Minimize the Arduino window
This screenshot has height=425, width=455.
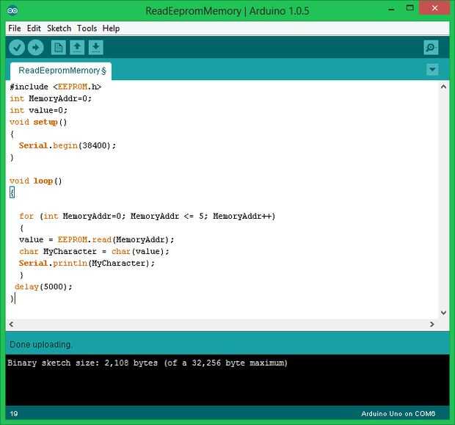[391, 10]
